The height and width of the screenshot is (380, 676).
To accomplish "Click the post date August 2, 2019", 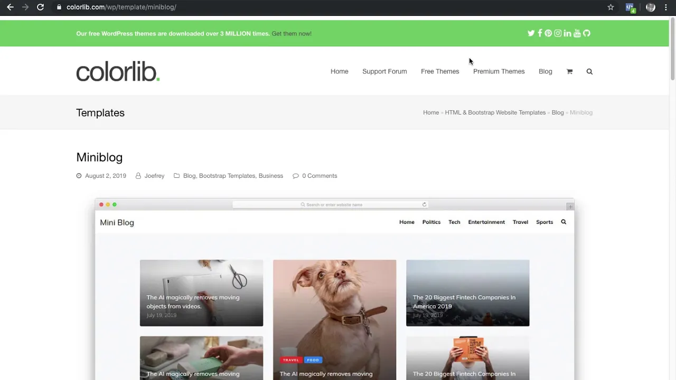I will coord(106,176).
